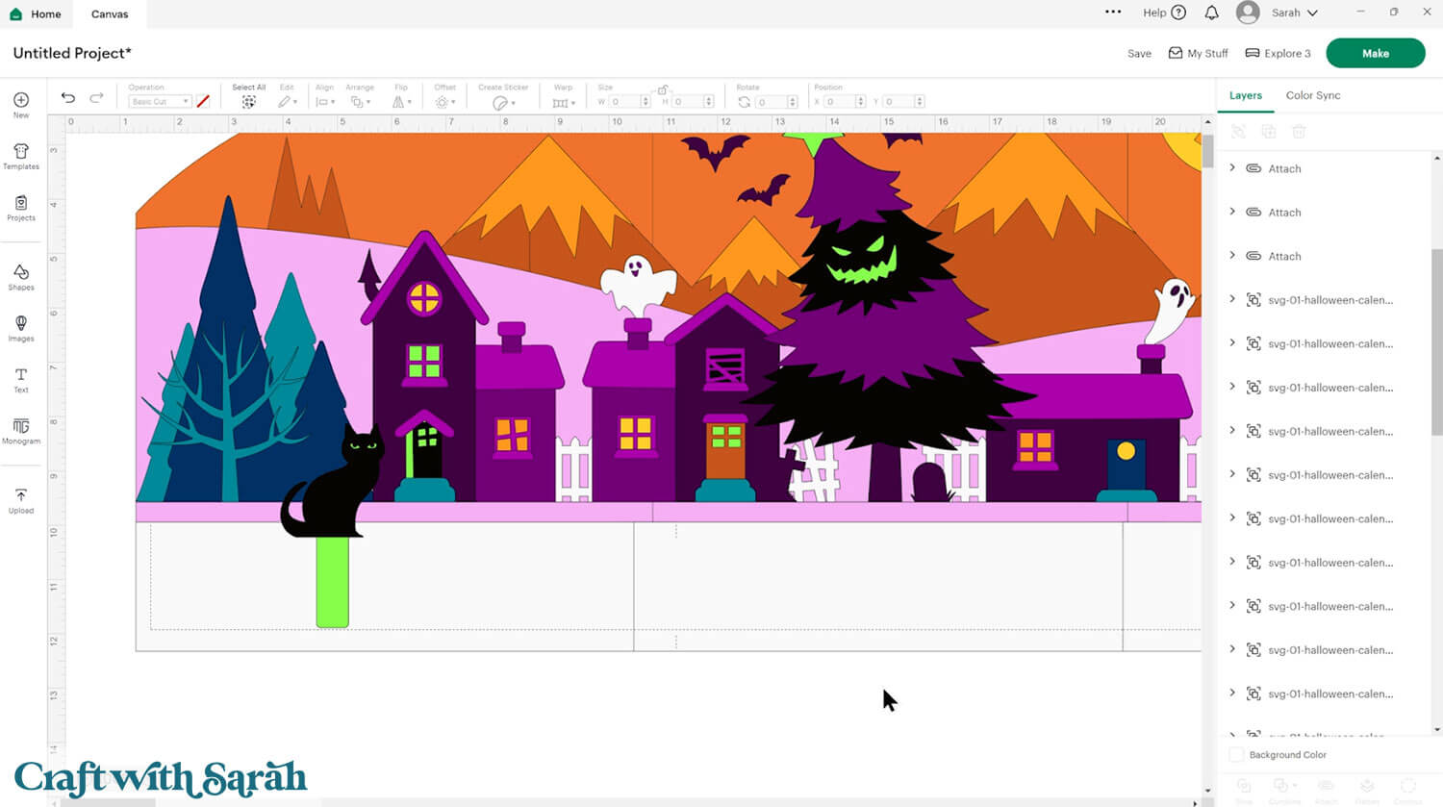Click the red color swatch beside Basic Cut
The height and width of the screenshot is (807, 1443).
pos(202,100)
